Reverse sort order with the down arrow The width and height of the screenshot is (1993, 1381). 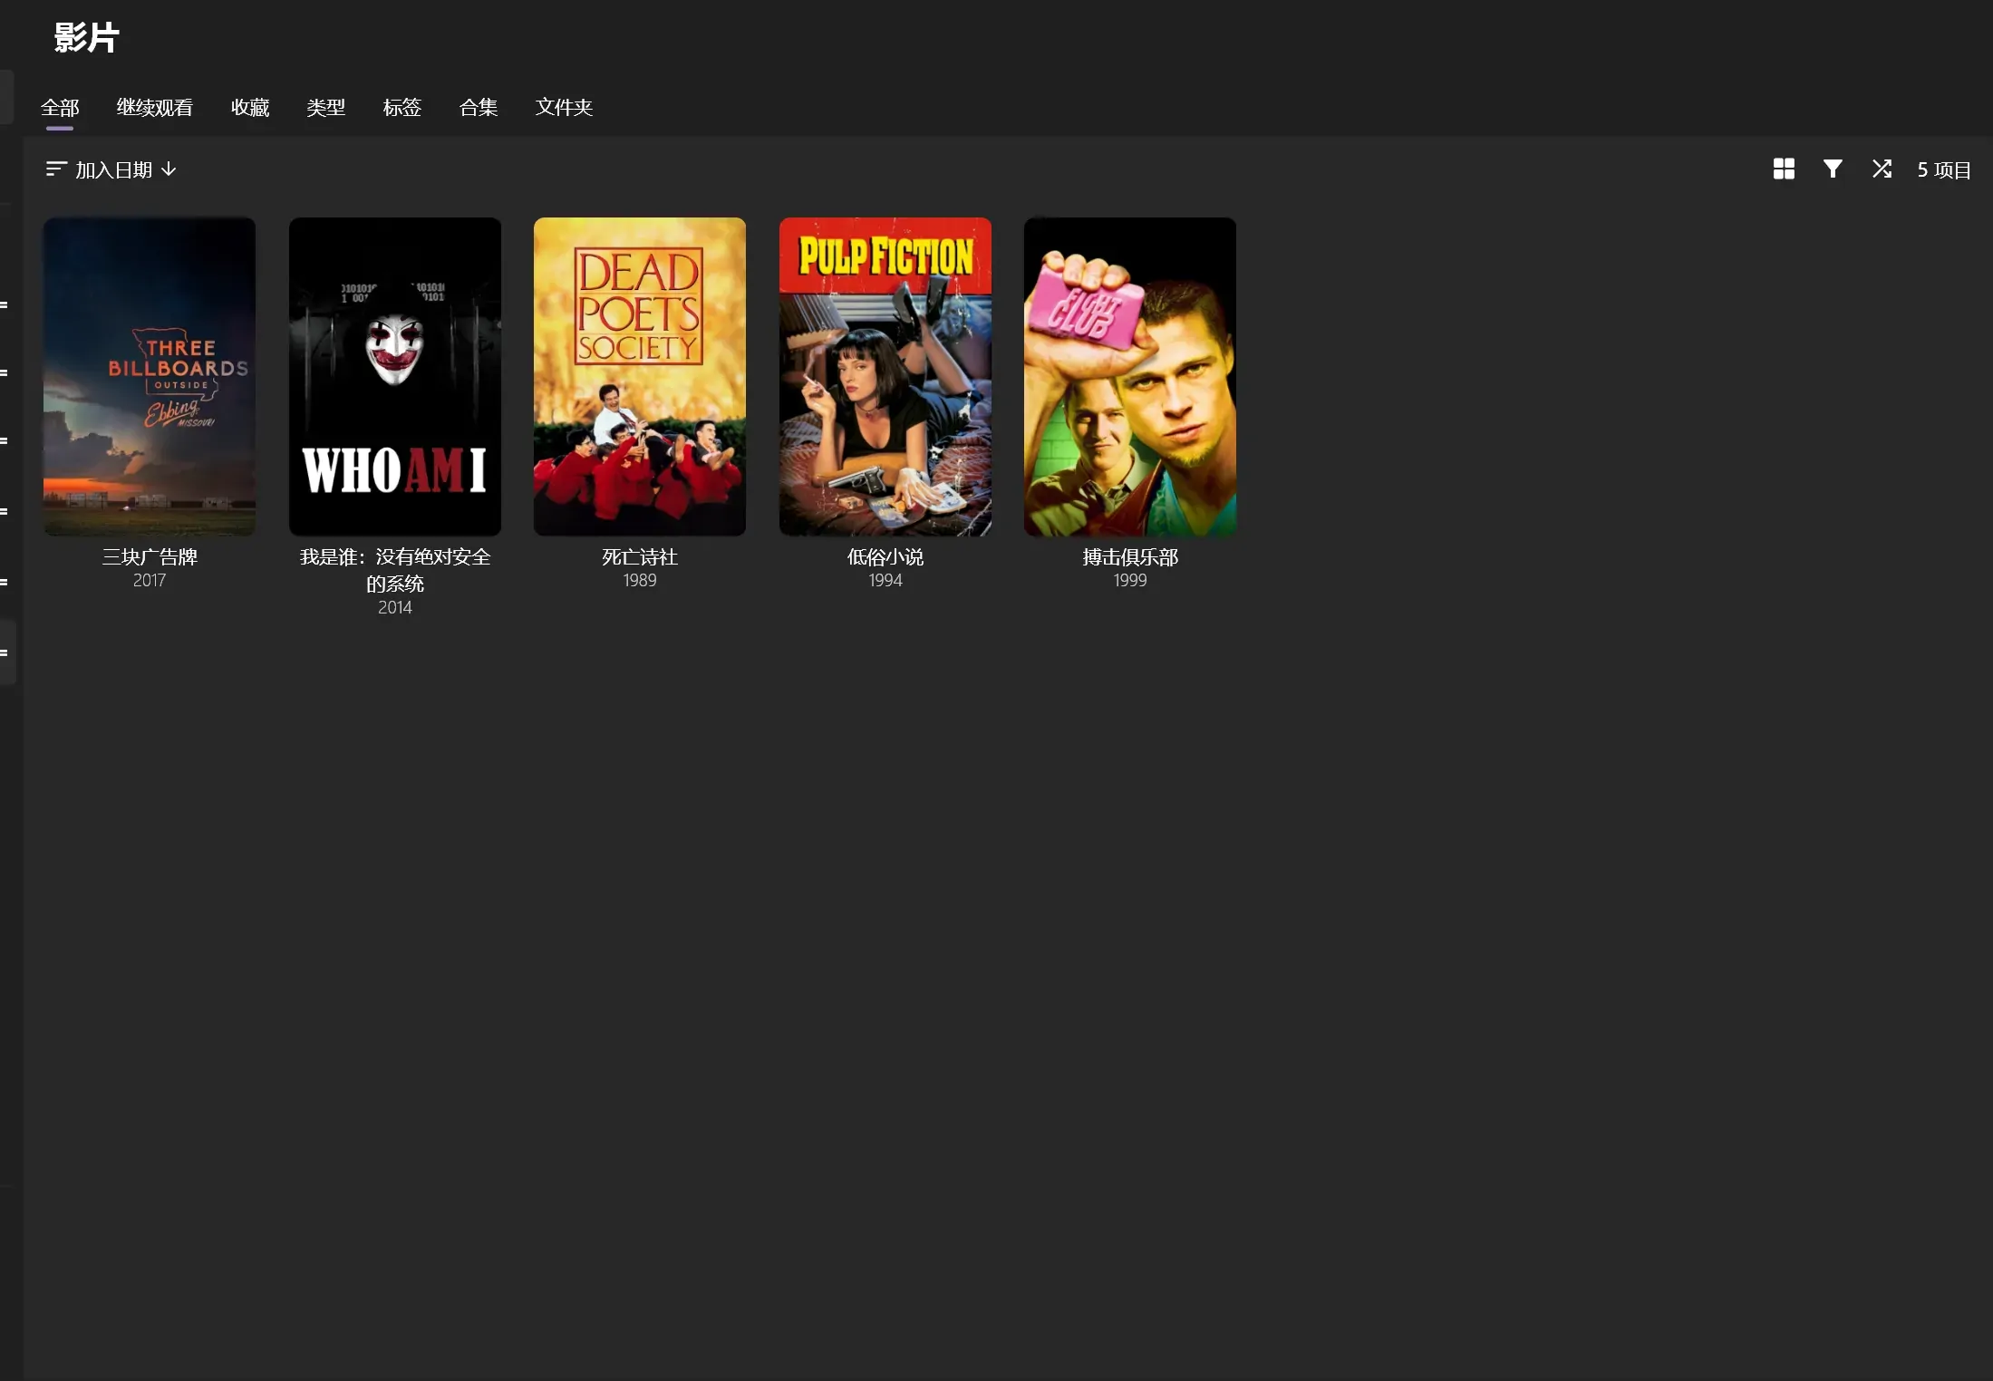coord(169,169)
